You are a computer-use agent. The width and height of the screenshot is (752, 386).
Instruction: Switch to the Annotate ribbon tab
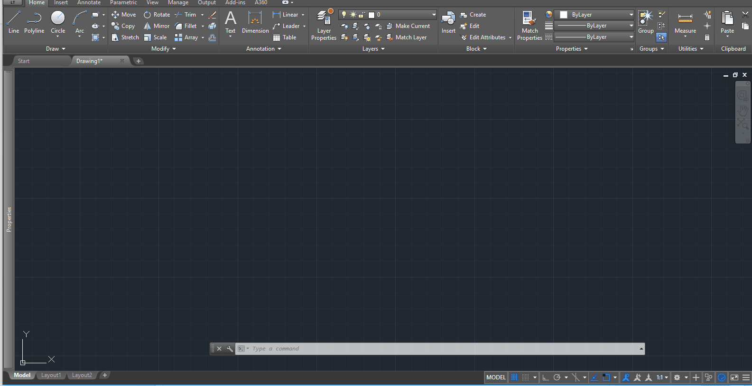click(x=89, y=3)
